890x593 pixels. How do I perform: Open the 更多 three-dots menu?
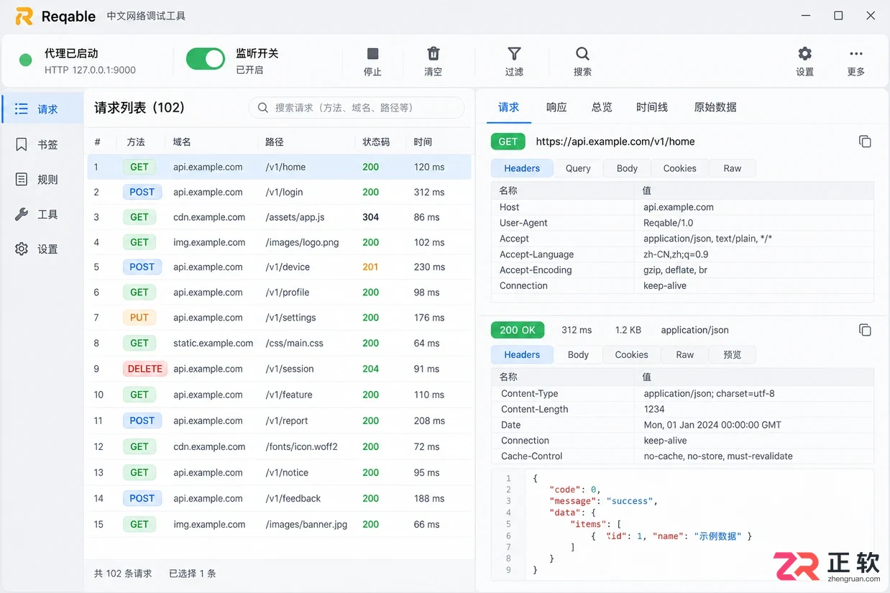point(855,53)
